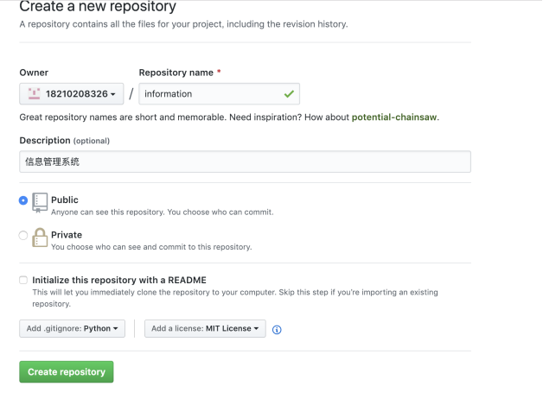Click the Initialize with README label
Image resolution: width=543 pixels, height=399 pixels.
[x=119, y=280]
